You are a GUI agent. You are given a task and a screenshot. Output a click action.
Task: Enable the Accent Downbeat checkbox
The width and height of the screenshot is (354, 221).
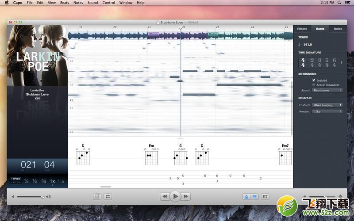(x=314, y=85)
